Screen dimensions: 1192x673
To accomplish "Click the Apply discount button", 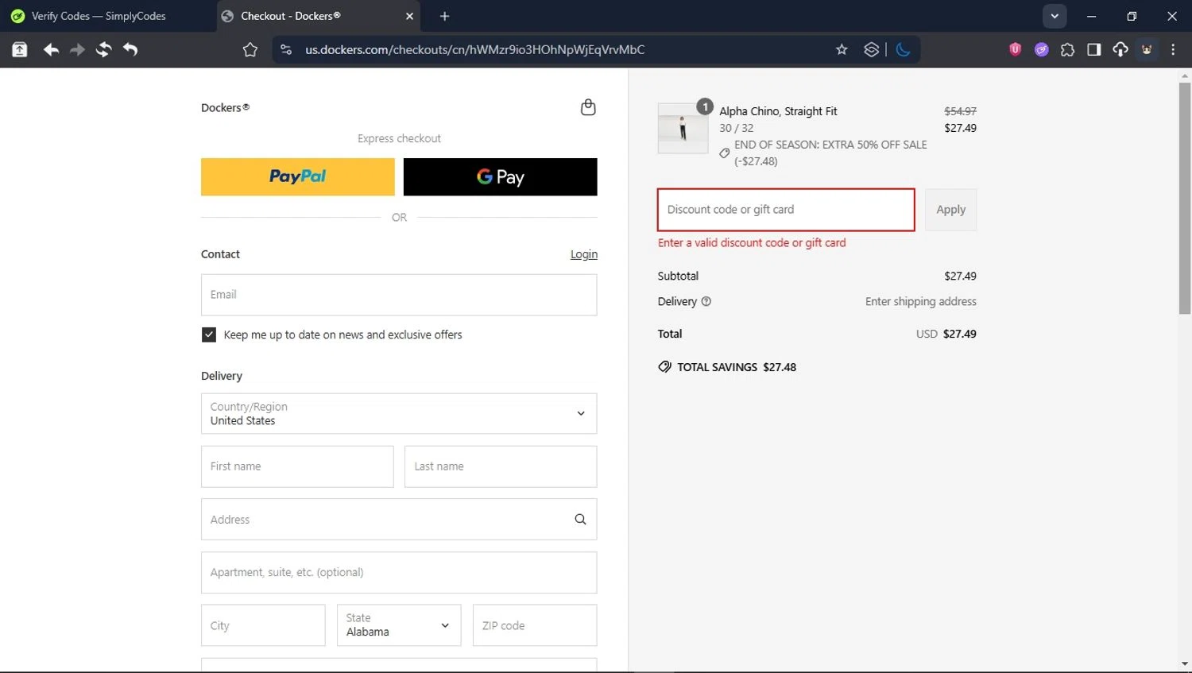I will coord(950,210).
